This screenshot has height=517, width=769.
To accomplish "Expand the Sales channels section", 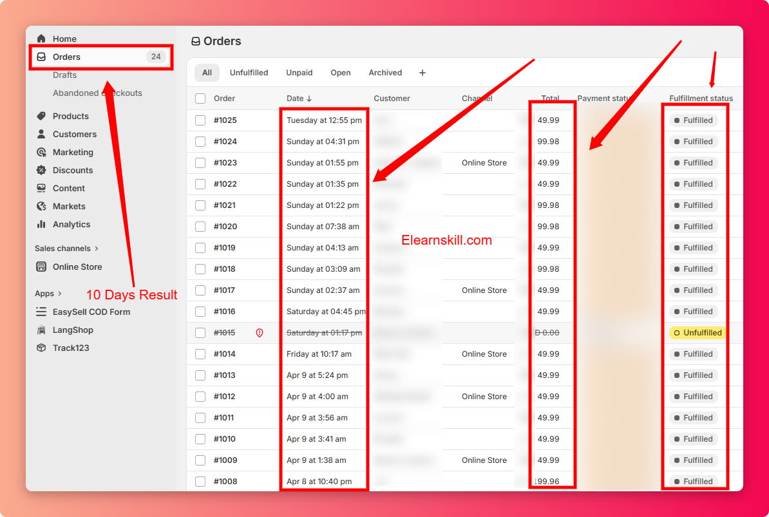I will pyautogui.click(x=67, y=249).
